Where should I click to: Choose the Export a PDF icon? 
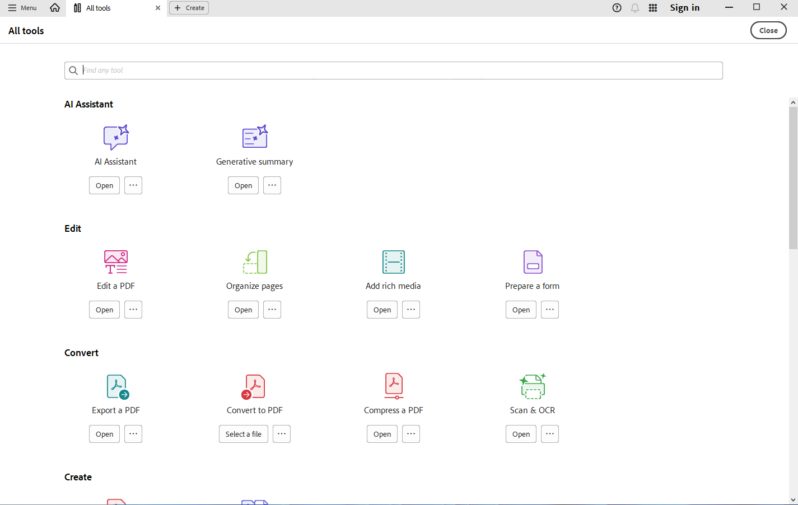click(117, 386)
